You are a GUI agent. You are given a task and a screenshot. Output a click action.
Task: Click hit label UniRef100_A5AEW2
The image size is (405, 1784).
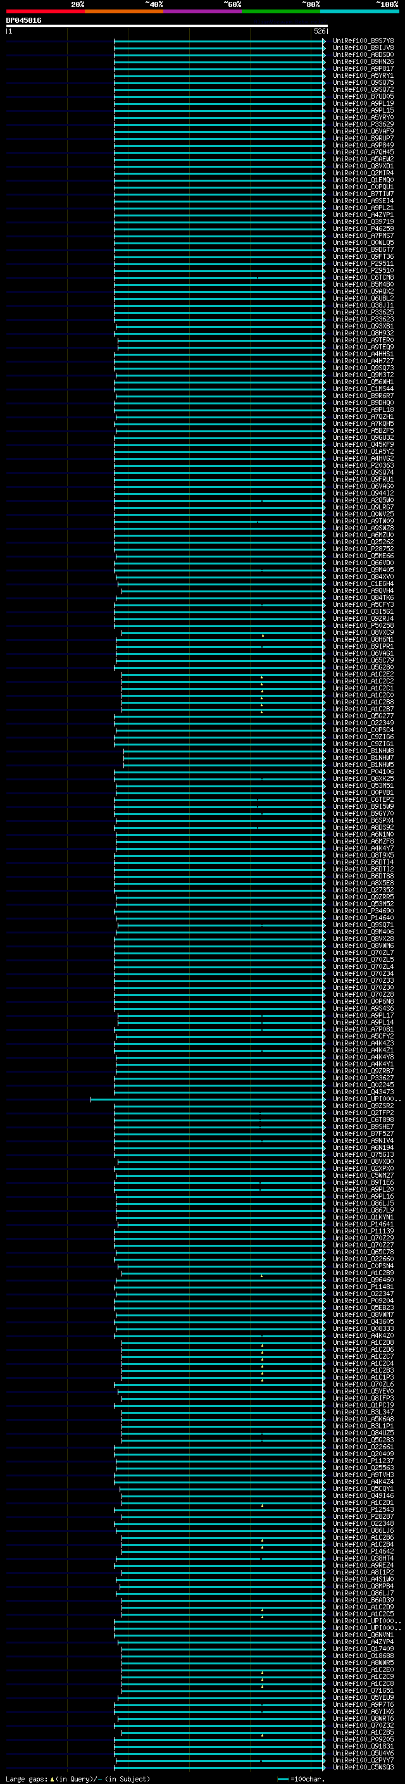tap(363, 159)
